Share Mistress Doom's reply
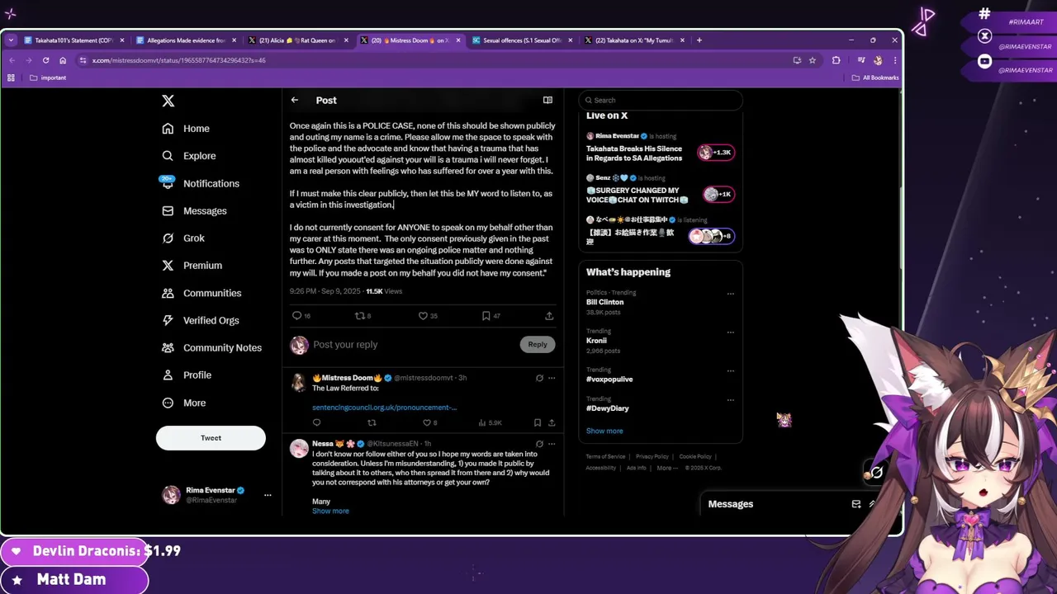 pos(552,423)
